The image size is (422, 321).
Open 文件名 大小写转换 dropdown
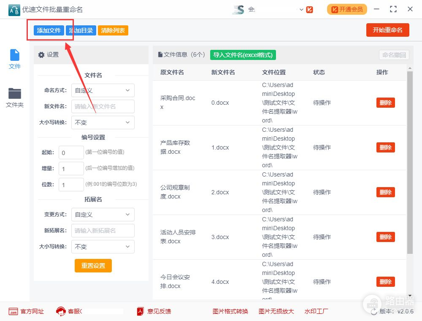[103, 122]
